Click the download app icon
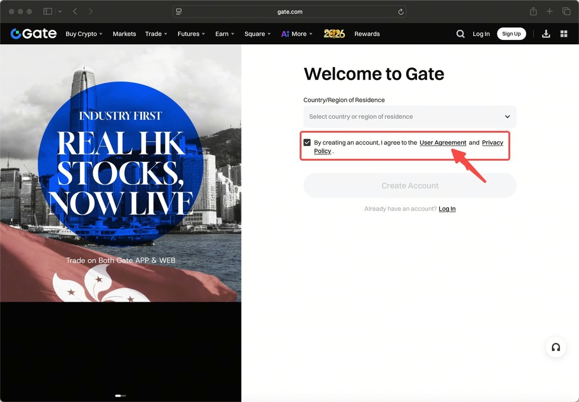The width and height of the screenshot is (579, 402). point(546,34)
